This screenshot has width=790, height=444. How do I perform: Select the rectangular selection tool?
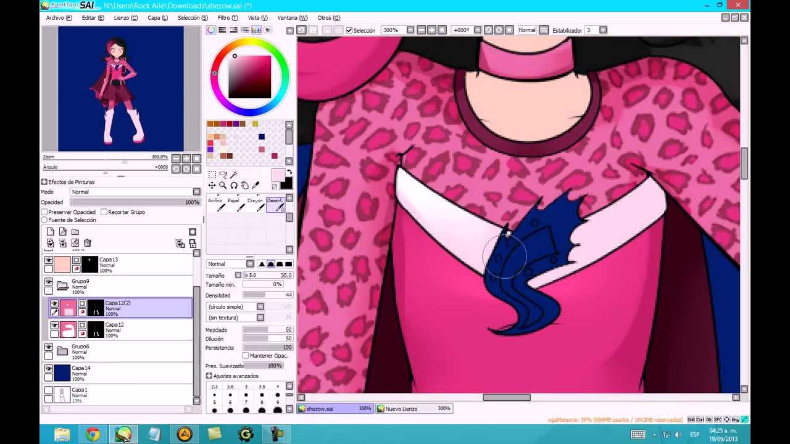click(x=212, y=175)
